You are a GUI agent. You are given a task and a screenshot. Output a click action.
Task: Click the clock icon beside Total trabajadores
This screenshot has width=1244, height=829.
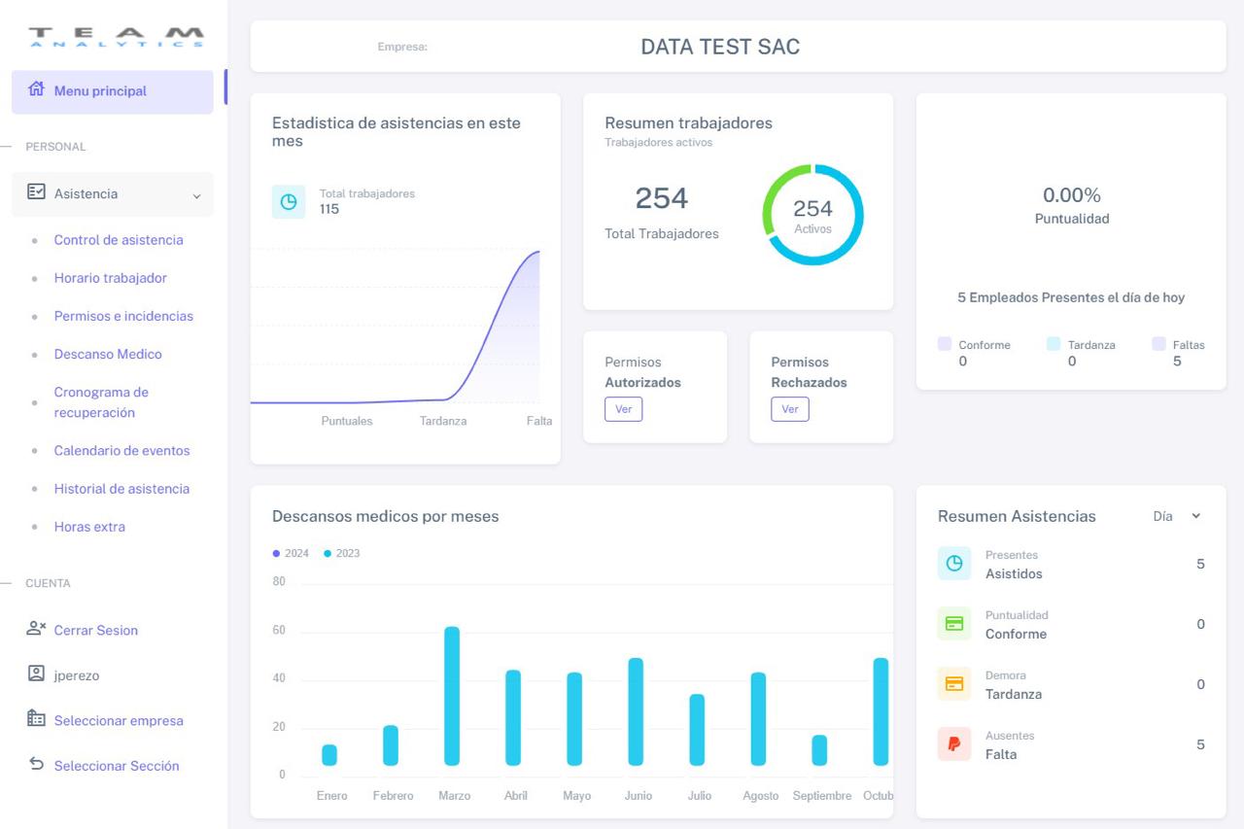tap(289, 202)
